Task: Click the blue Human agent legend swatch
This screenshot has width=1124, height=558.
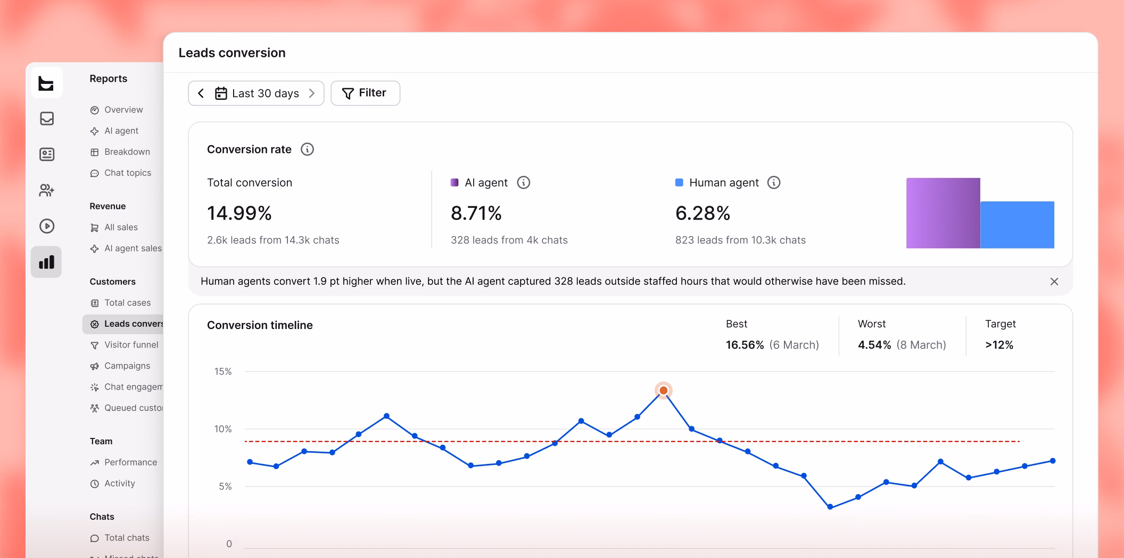Action: 679,183
